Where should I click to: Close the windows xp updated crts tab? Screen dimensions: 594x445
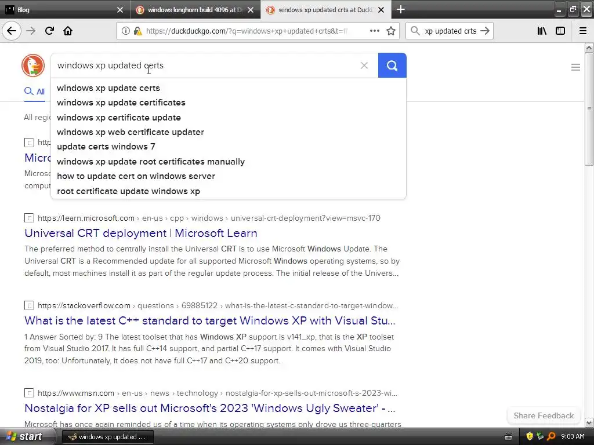(381, 10)
